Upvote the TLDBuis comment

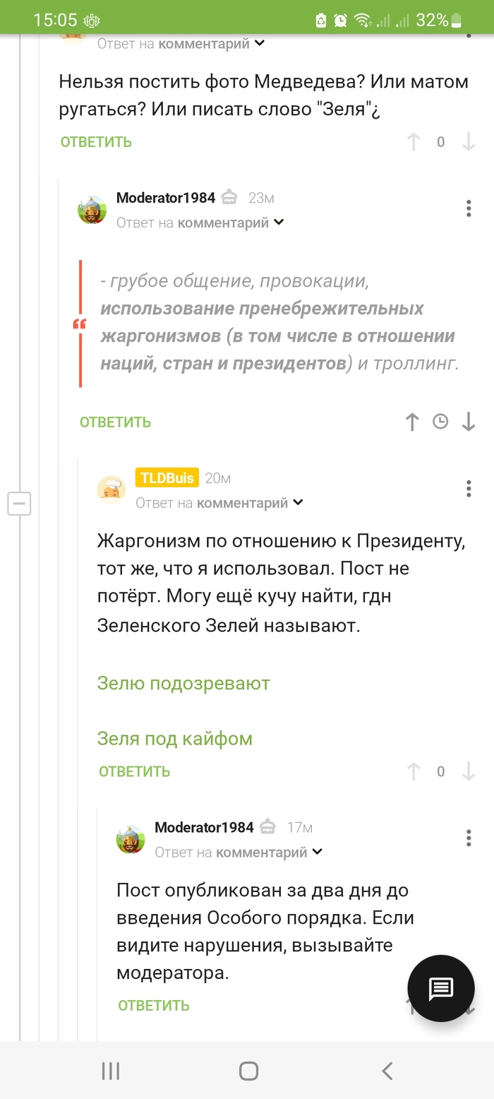pyautogui.click(x=413, y=772)
